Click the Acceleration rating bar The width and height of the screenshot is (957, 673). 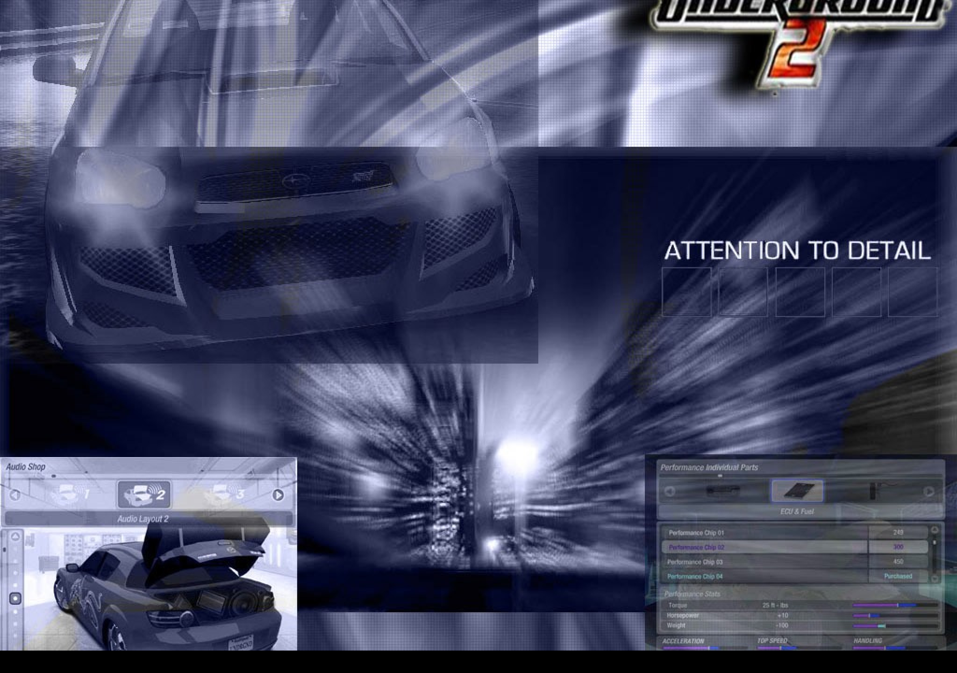click(x=705, y=648)
